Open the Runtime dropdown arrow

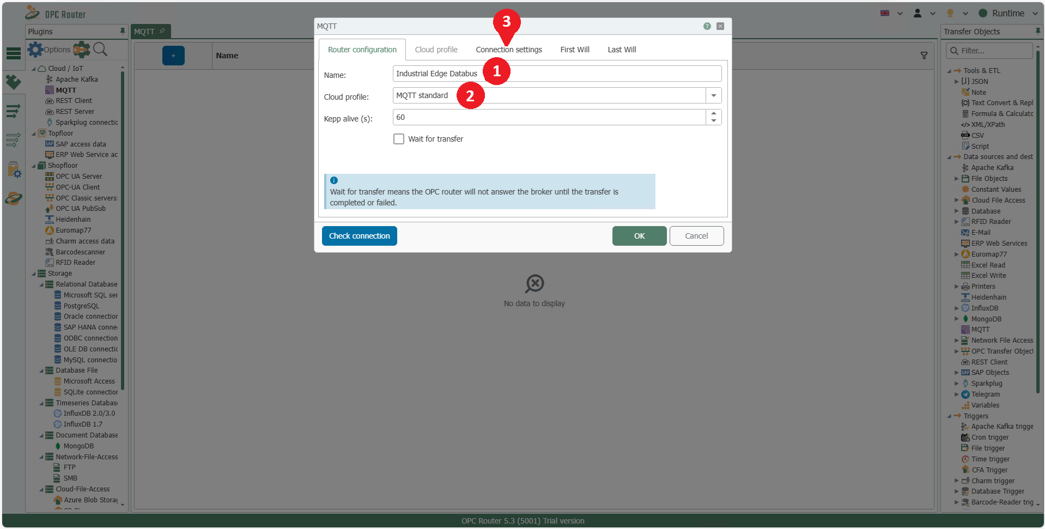tap(1035, 13)
